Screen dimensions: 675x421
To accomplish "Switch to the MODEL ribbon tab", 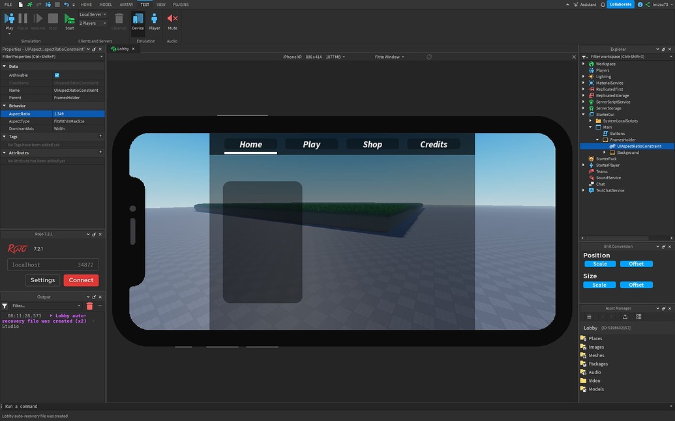I will [x=106, y=4].
